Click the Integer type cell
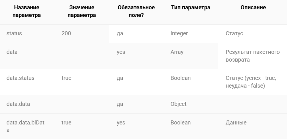Screen dimensions: 287x139 tap(179, 33)
